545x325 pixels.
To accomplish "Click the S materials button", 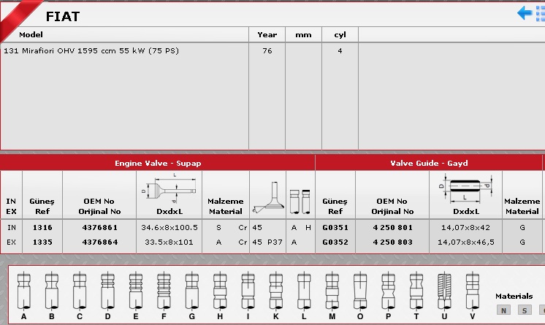I will (x=523, y=310).
